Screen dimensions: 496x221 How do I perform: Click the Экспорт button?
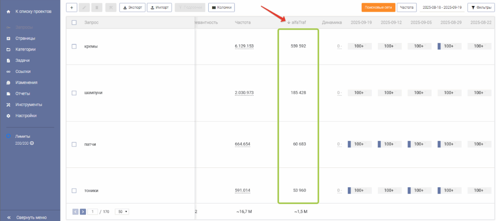tap(132, 8)
